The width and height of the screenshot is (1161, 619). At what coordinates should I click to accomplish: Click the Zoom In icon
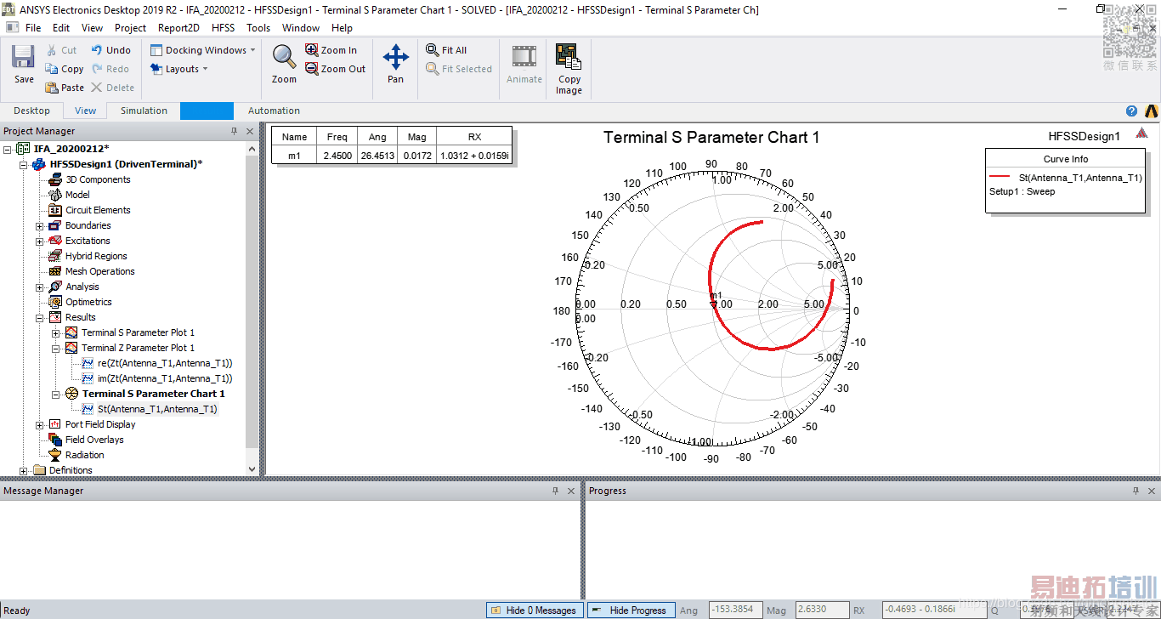tap(312, 50)
